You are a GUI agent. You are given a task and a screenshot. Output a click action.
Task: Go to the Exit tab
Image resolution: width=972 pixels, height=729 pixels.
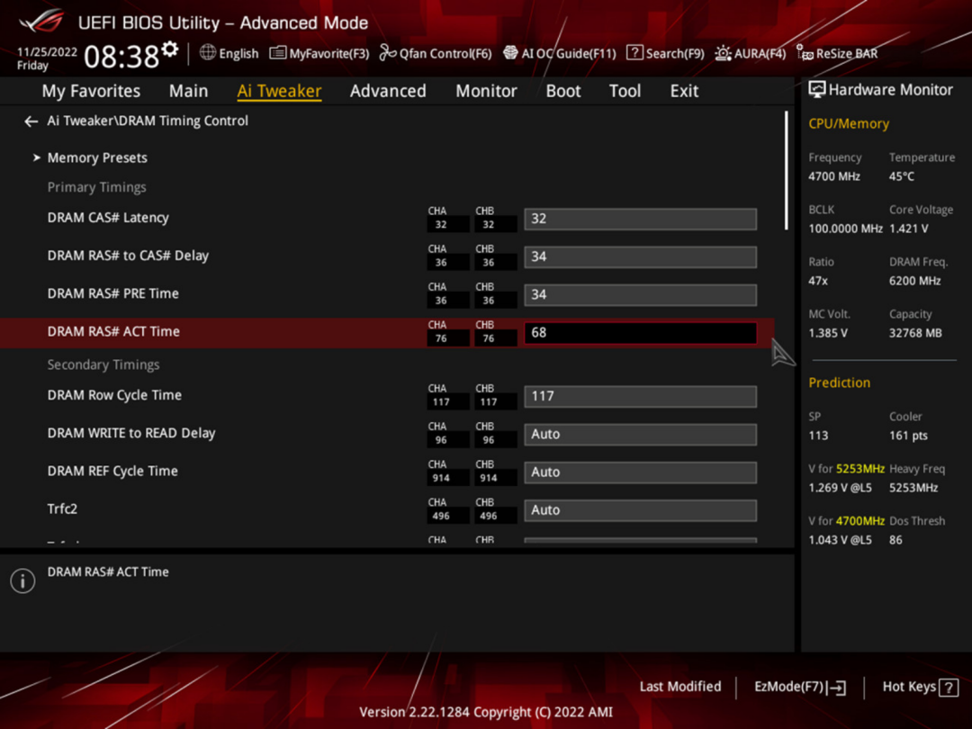[684, 91]
